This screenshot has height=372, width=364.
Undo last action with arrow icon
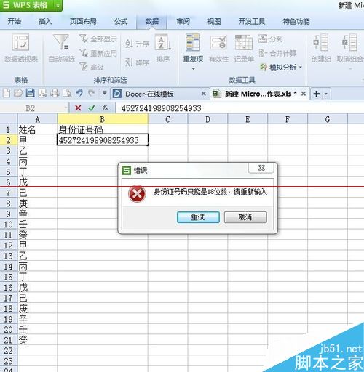click(79, 94)
